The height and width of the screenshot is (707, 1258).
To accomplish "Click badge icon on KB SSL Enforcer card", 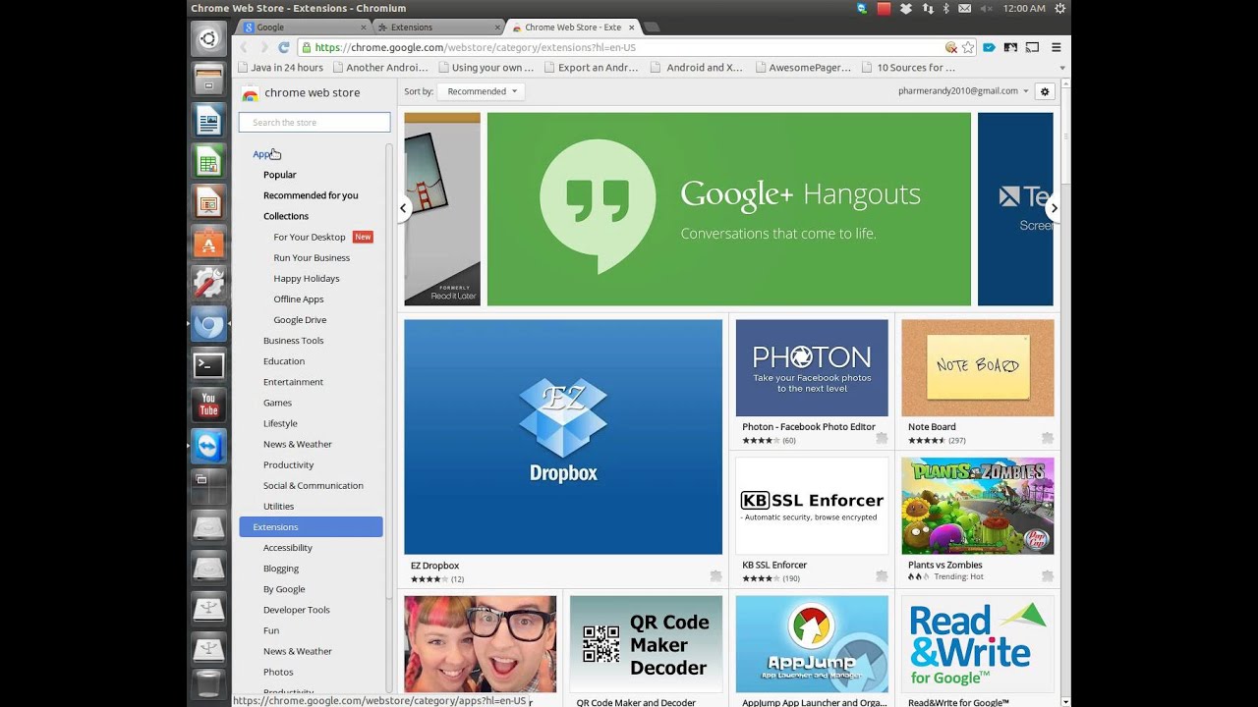I will (x=882, y=575).
